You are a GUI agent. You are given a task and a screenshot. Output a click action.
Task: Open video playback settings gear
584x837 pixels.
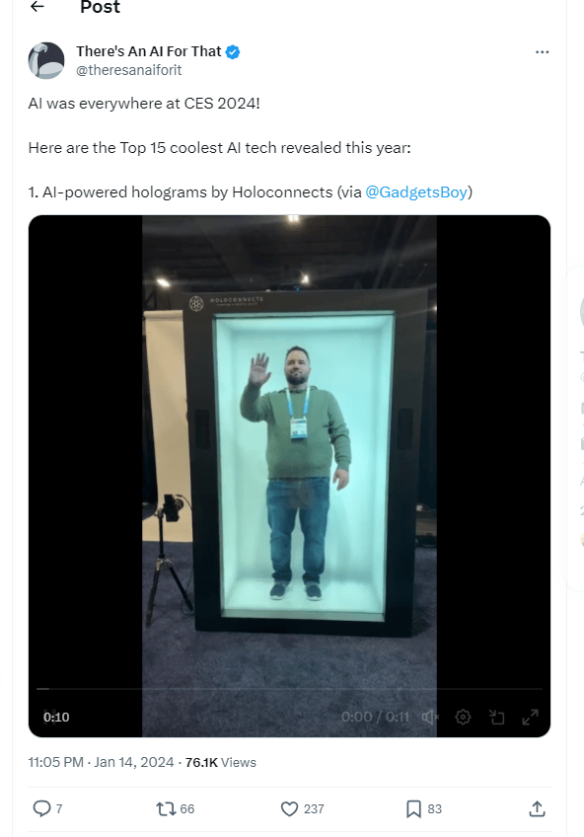click(463, 717)
